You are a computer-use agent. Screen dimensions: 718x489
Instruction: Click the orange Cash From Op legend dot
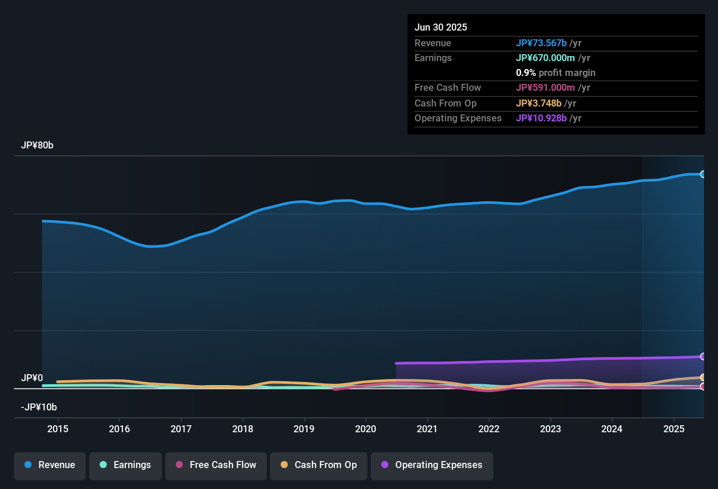tap(284, 465)
